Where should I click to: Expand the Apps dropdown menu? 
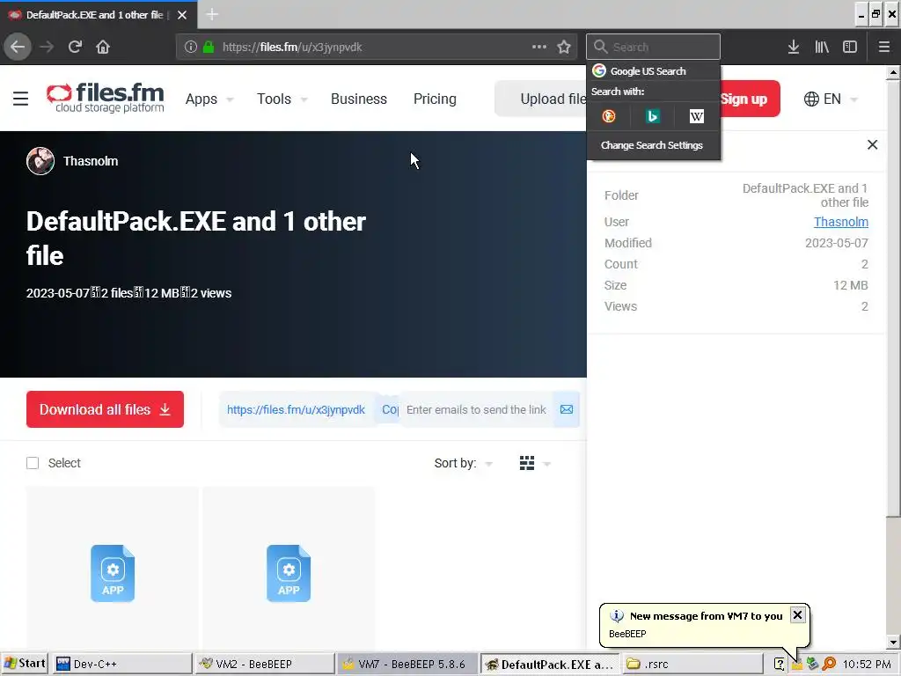(209, 99)
